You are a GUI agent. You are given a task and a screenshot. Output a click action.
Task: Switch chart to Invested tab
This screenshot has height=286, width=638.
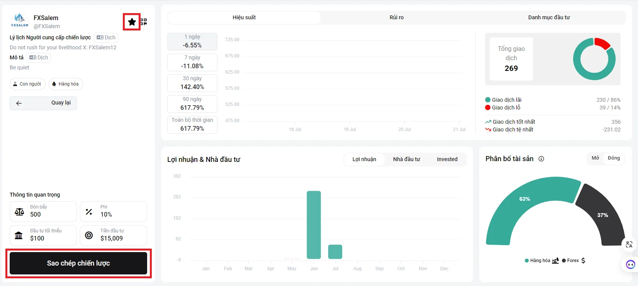pyautogui.click(x=447, y=159)
